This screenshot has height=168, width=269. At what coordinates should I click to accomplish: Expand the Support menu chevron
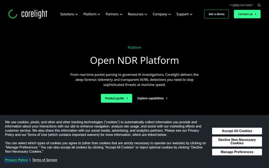pyautogui.click(x=191, y=14)
